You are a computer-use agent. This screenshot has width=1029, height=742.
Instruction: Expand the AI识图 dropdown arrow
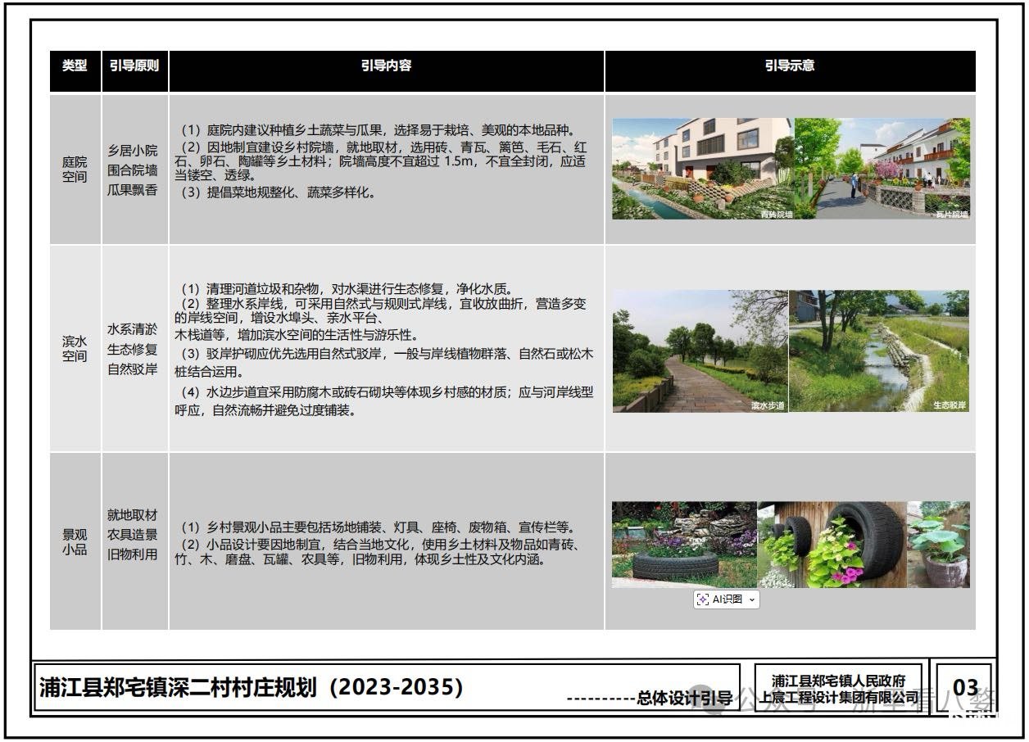coord(752,600)
